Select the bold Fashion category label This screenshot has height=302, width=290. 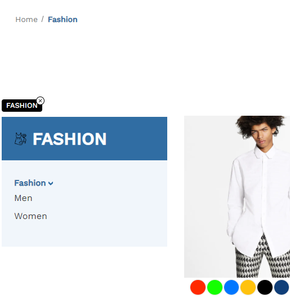(30, 183)
